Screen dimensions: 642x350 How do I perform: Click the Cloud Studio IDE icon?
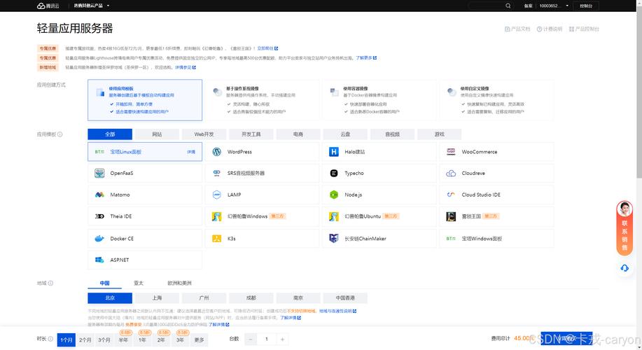point(451,195)
